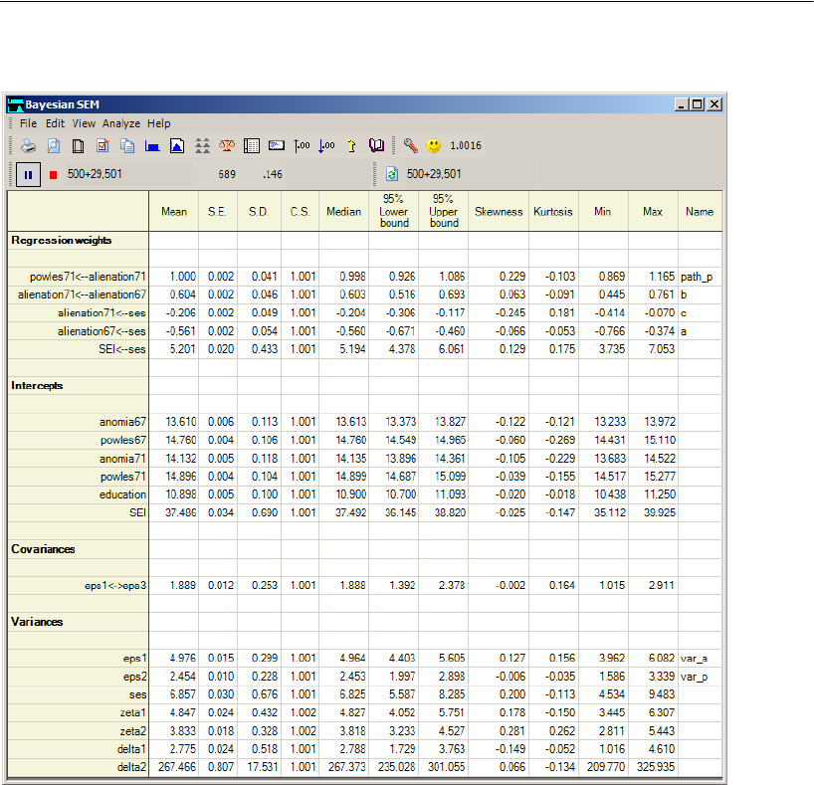The image size is (814, 785).
Task: Click the Skewness column header
Action: point(498,212)
